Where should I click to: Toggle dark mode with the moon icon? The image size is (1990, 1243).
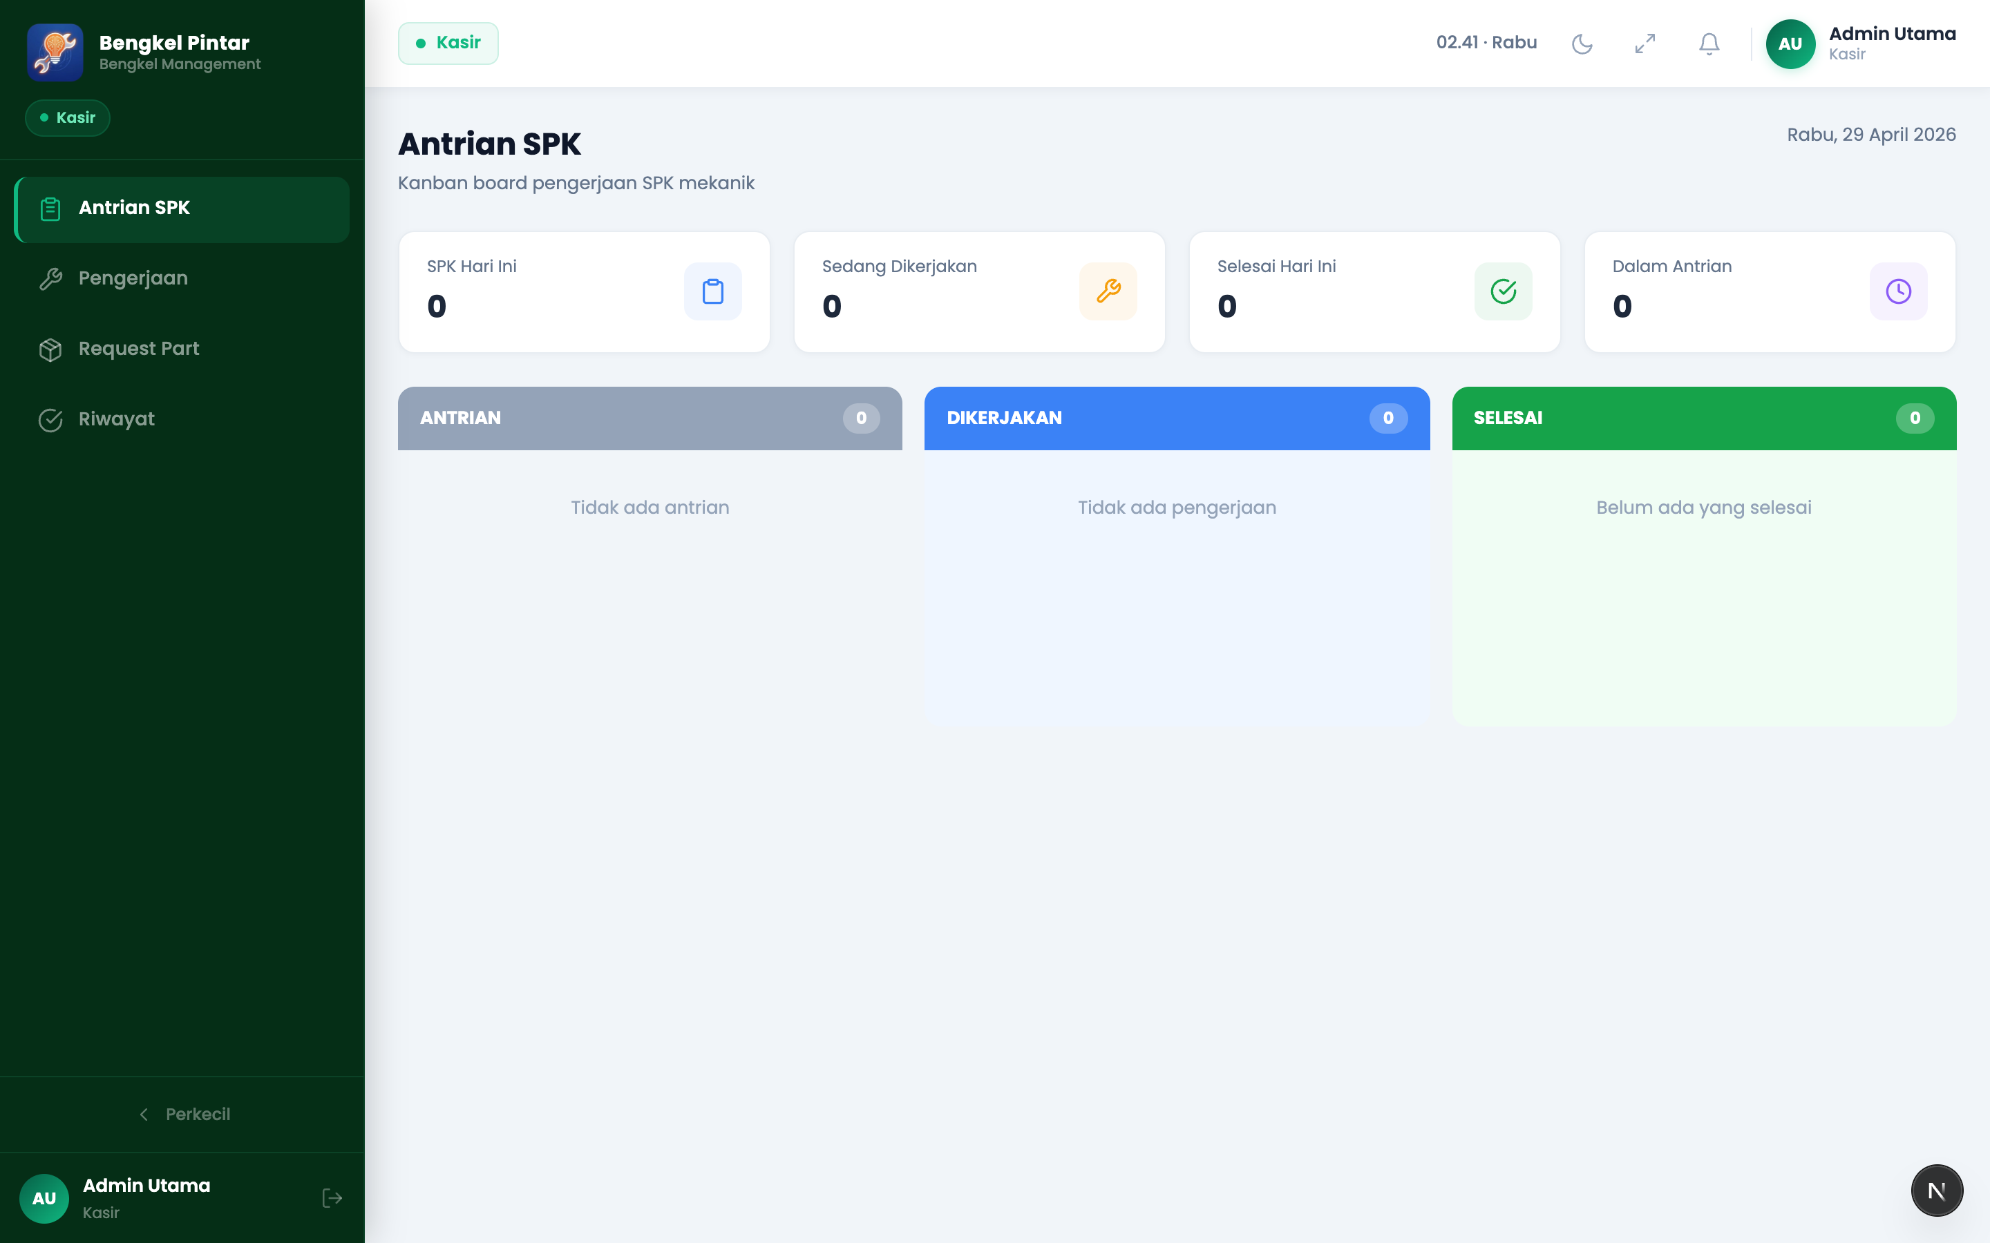pyautogui.click(x=1582, y=44)
